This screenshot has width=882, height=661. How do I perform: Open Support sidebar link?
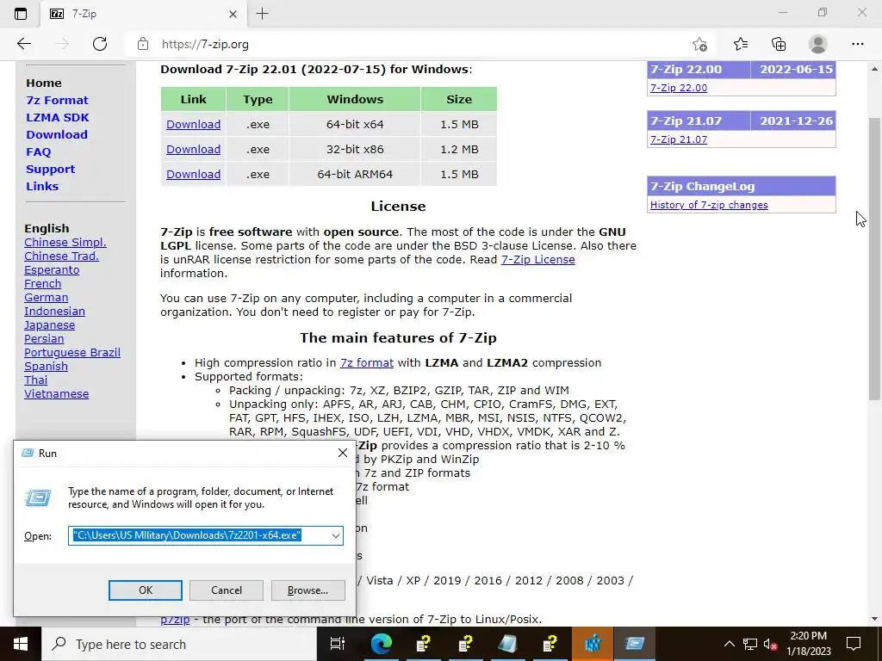(50, 170)
